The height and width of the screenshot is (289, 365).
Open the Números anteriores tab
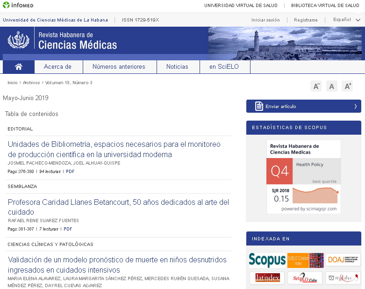[x=119, y=67]
